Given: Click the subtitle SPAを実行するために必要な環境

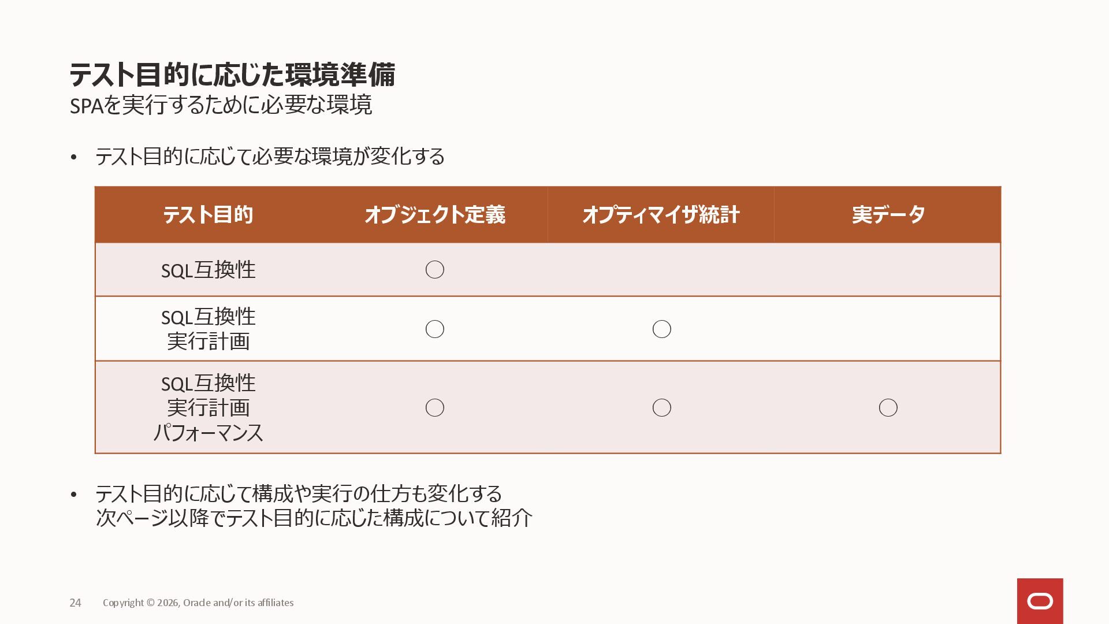Looking at the screenshot, I should pos(221,106).
